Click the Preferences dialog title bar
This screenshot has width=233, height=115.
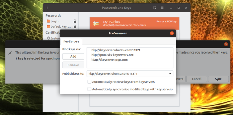pyautogui.click(x=118, y=33)
